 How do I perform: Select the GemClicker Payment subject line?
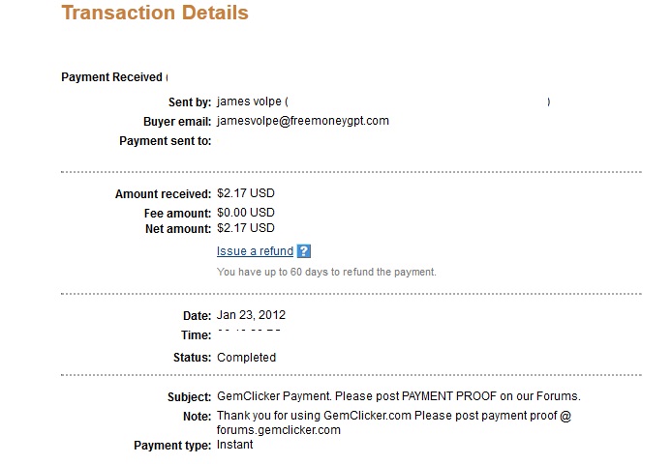point(398,397)
